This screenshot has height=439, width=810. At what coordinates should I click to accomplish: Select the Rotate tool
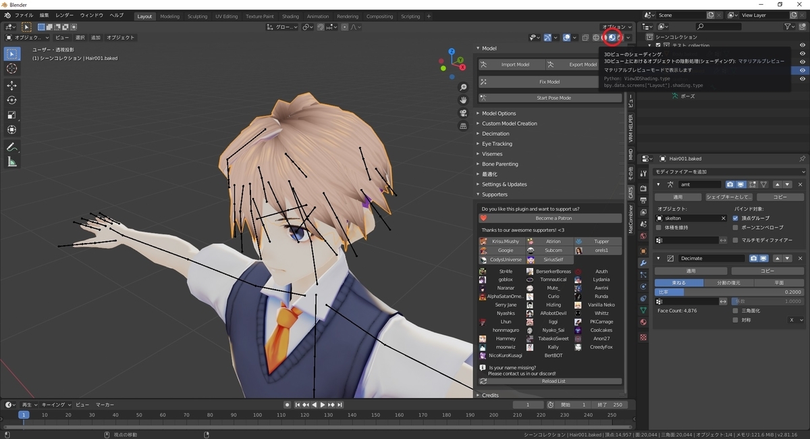tap(11, 100)
